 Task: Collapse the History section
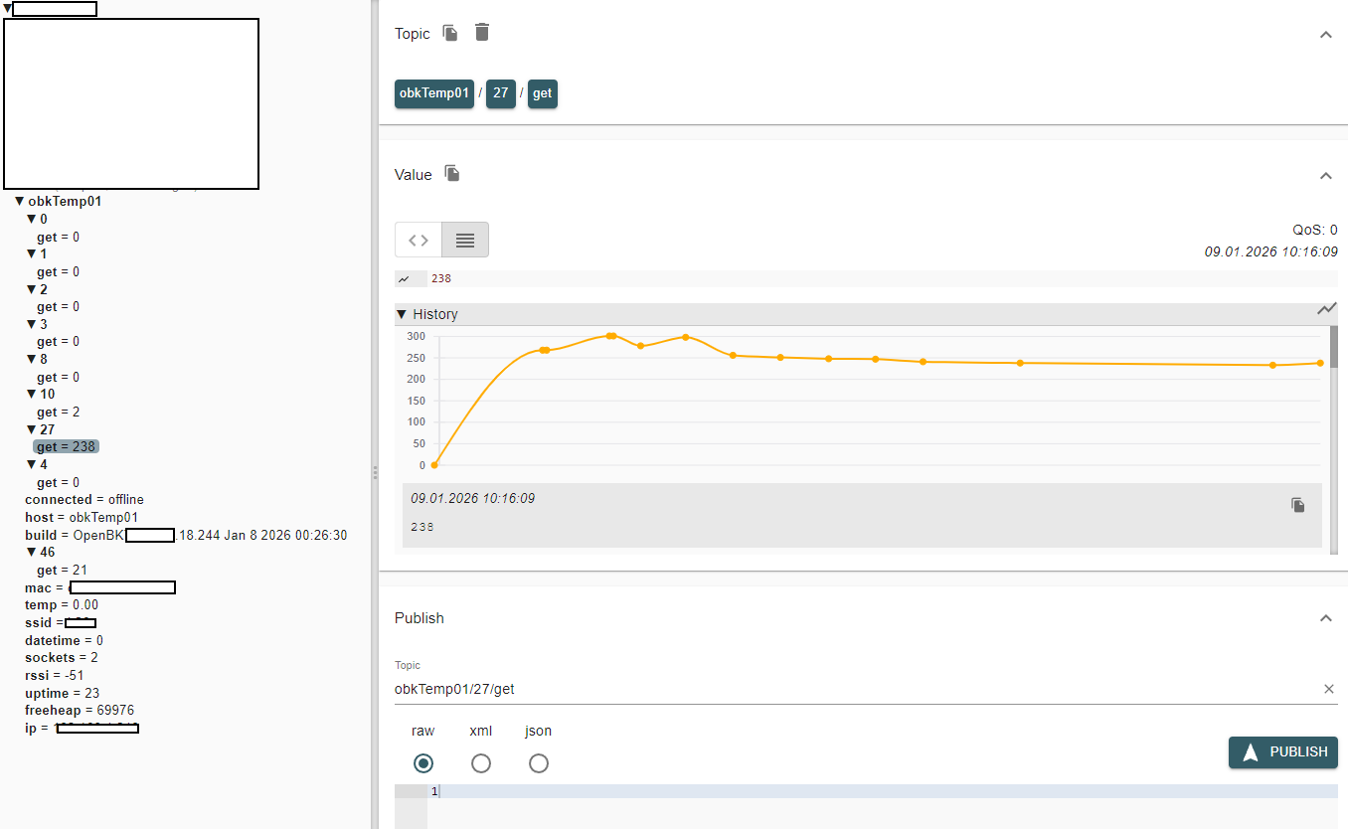[x=402, y=314]
